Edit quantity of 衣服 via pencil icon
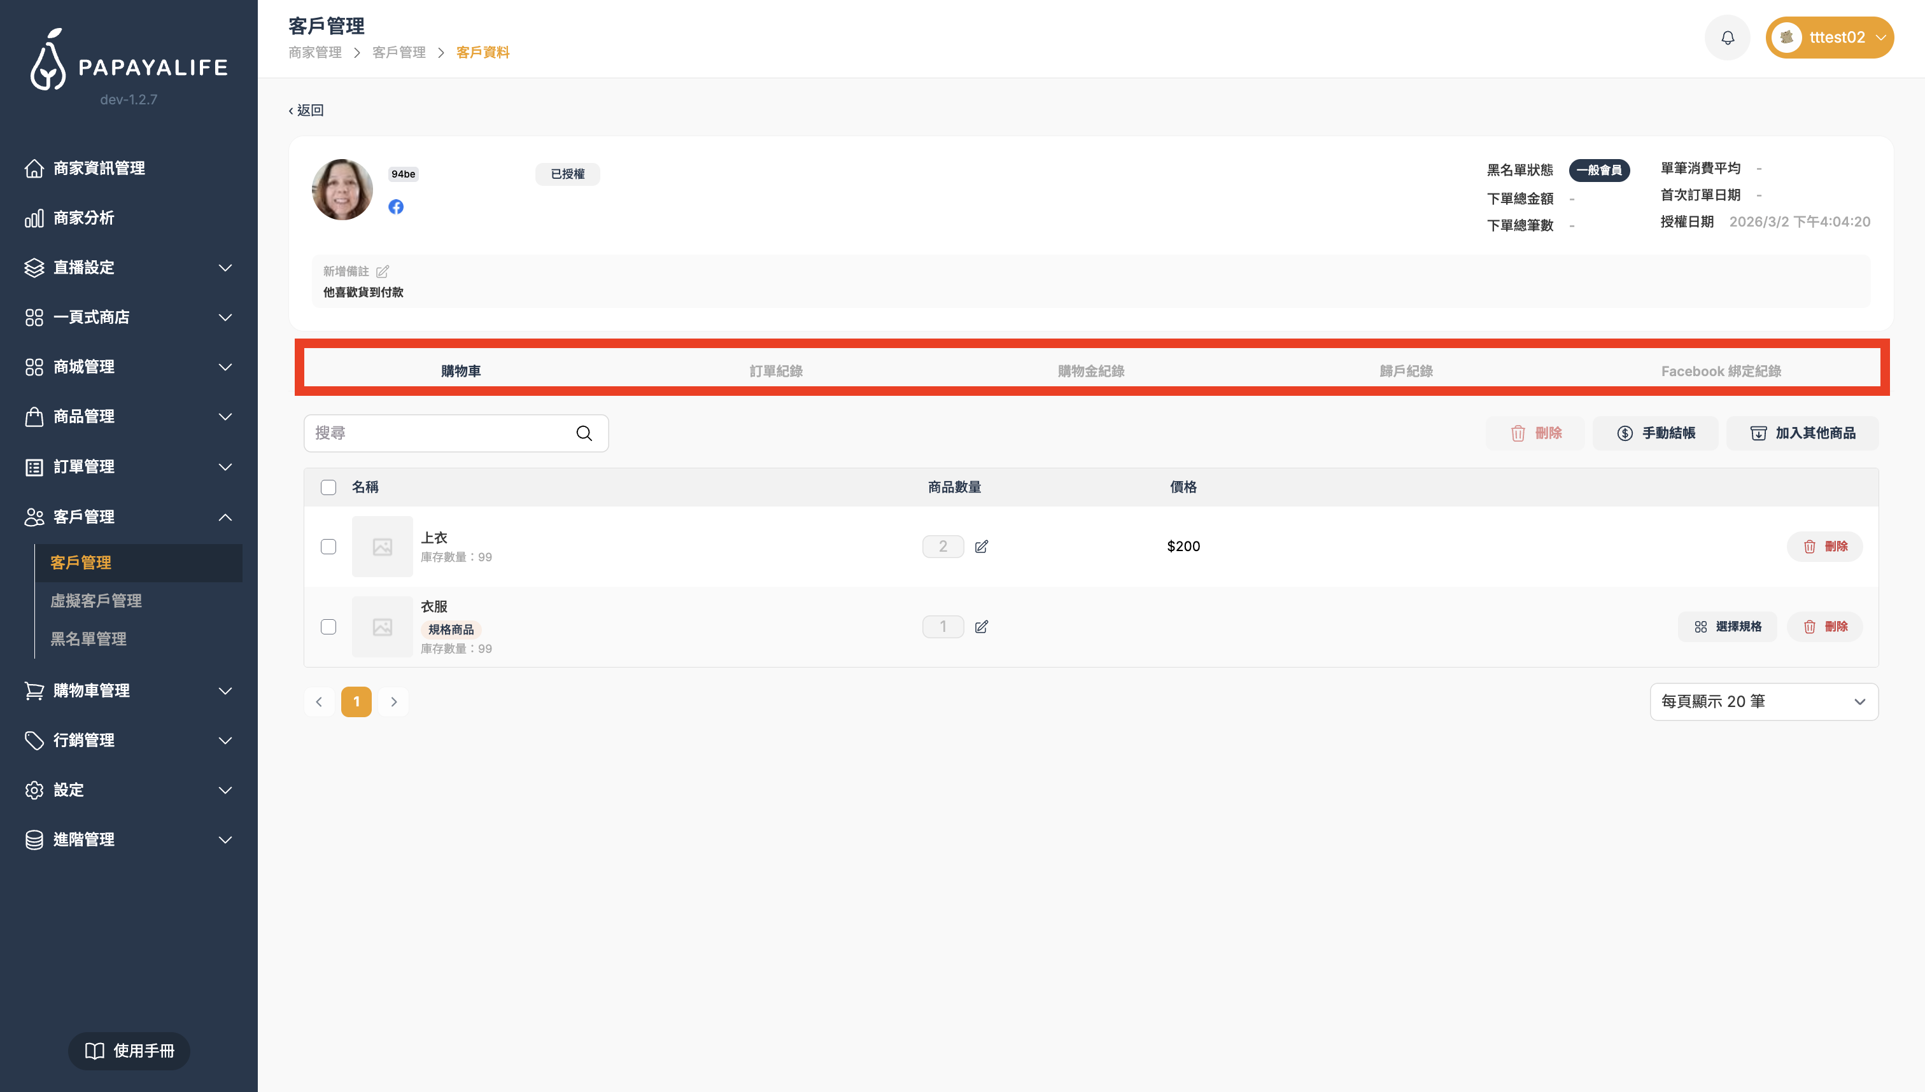Image resolution: width=1925 pixels, height=1092 pixels. (x=981, y=627)
